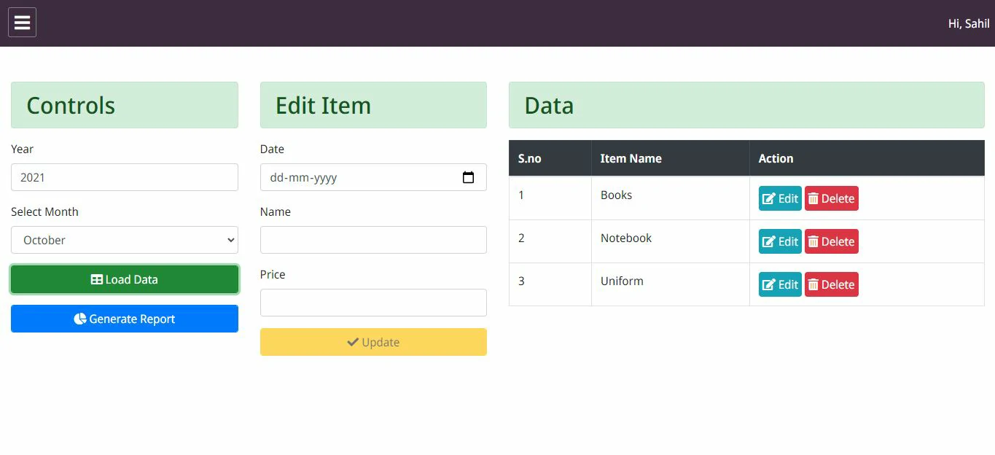Expand the Select Month dropdown
The image size is (995, 455).
124,240
